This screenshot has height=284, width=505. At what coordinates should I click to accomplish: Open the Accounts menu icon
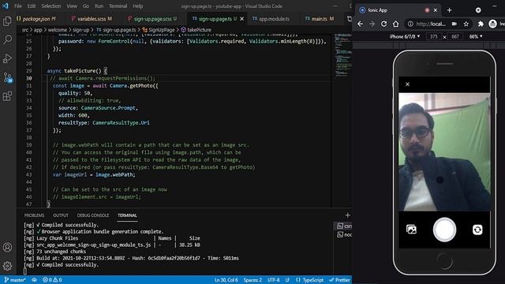tap(7, 247)
